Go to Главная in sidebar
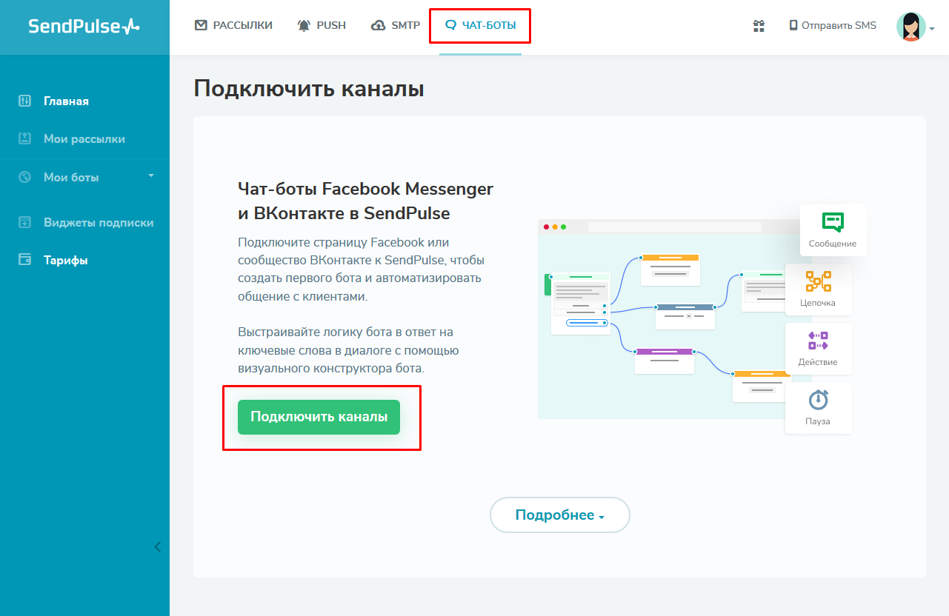 66,101
